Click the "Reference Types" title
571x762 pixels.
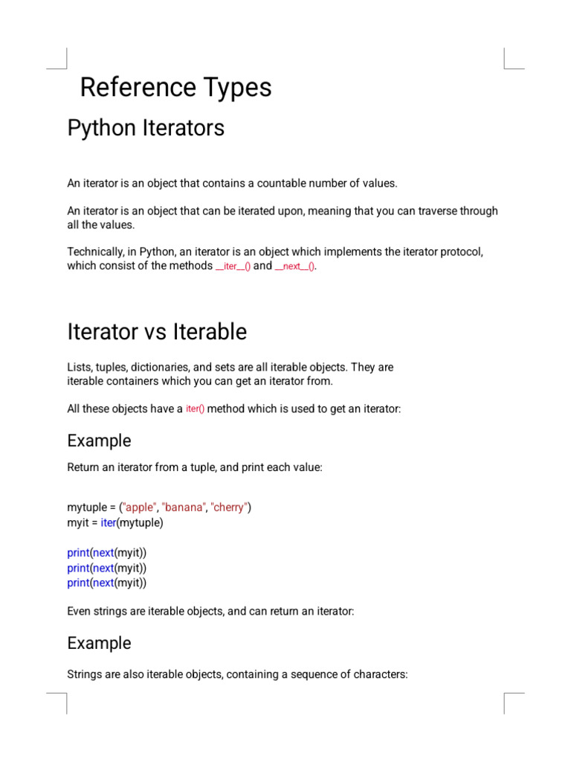pyautogui.click(x=175, y=88)
